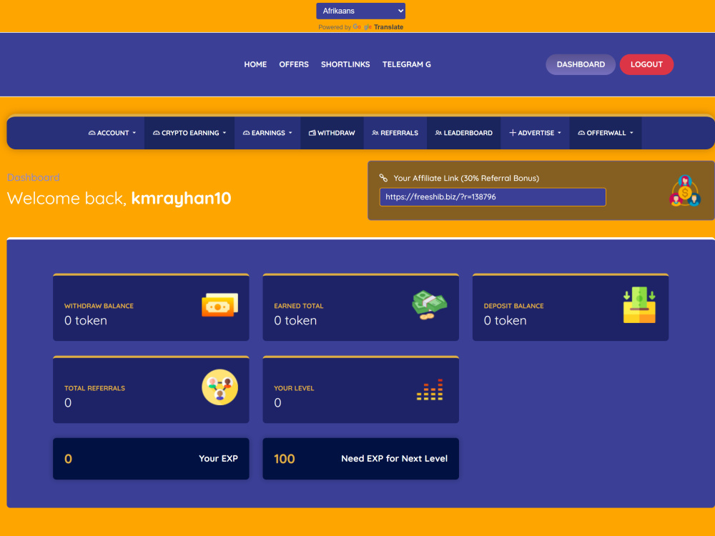715x536 pixels.
Task: Click the plus icon beside ADVERTISE
Action: click(513, 133)
